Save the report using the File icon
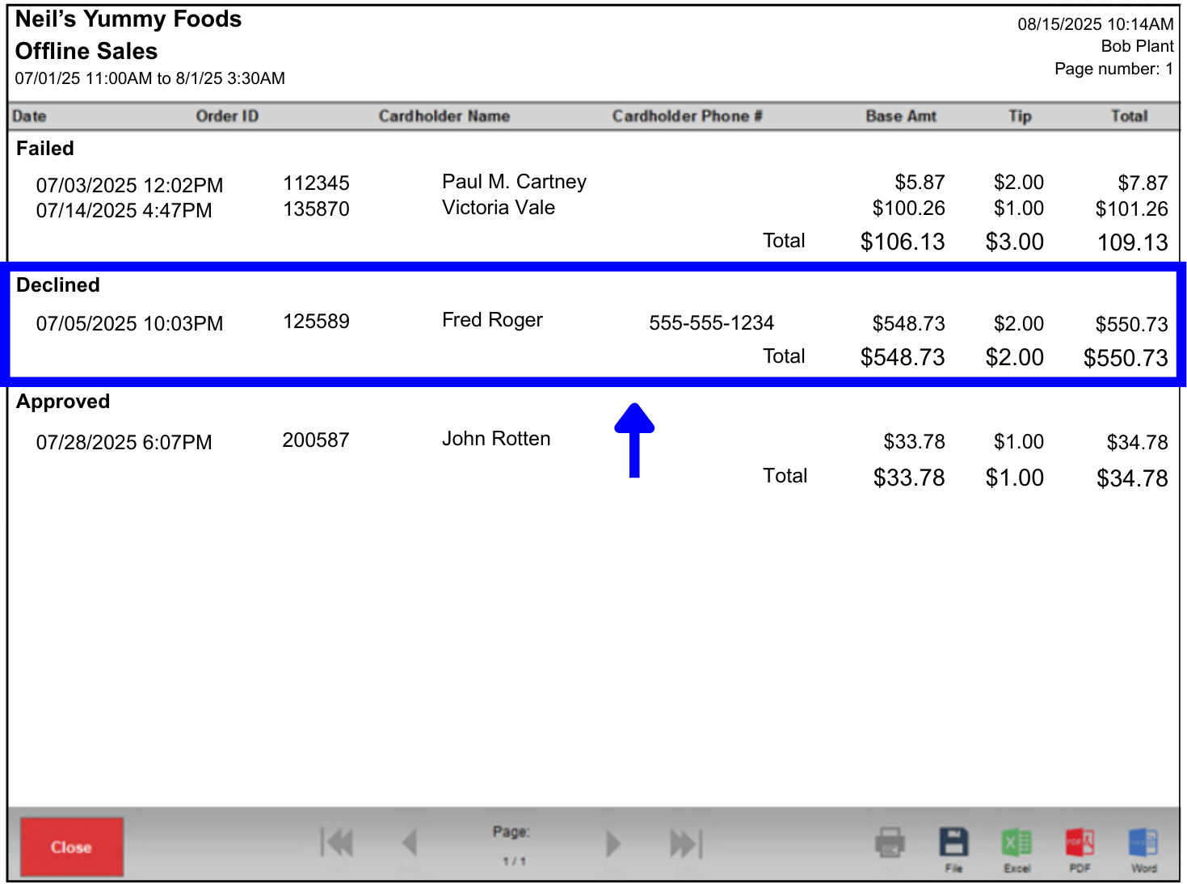 point(954,842)
